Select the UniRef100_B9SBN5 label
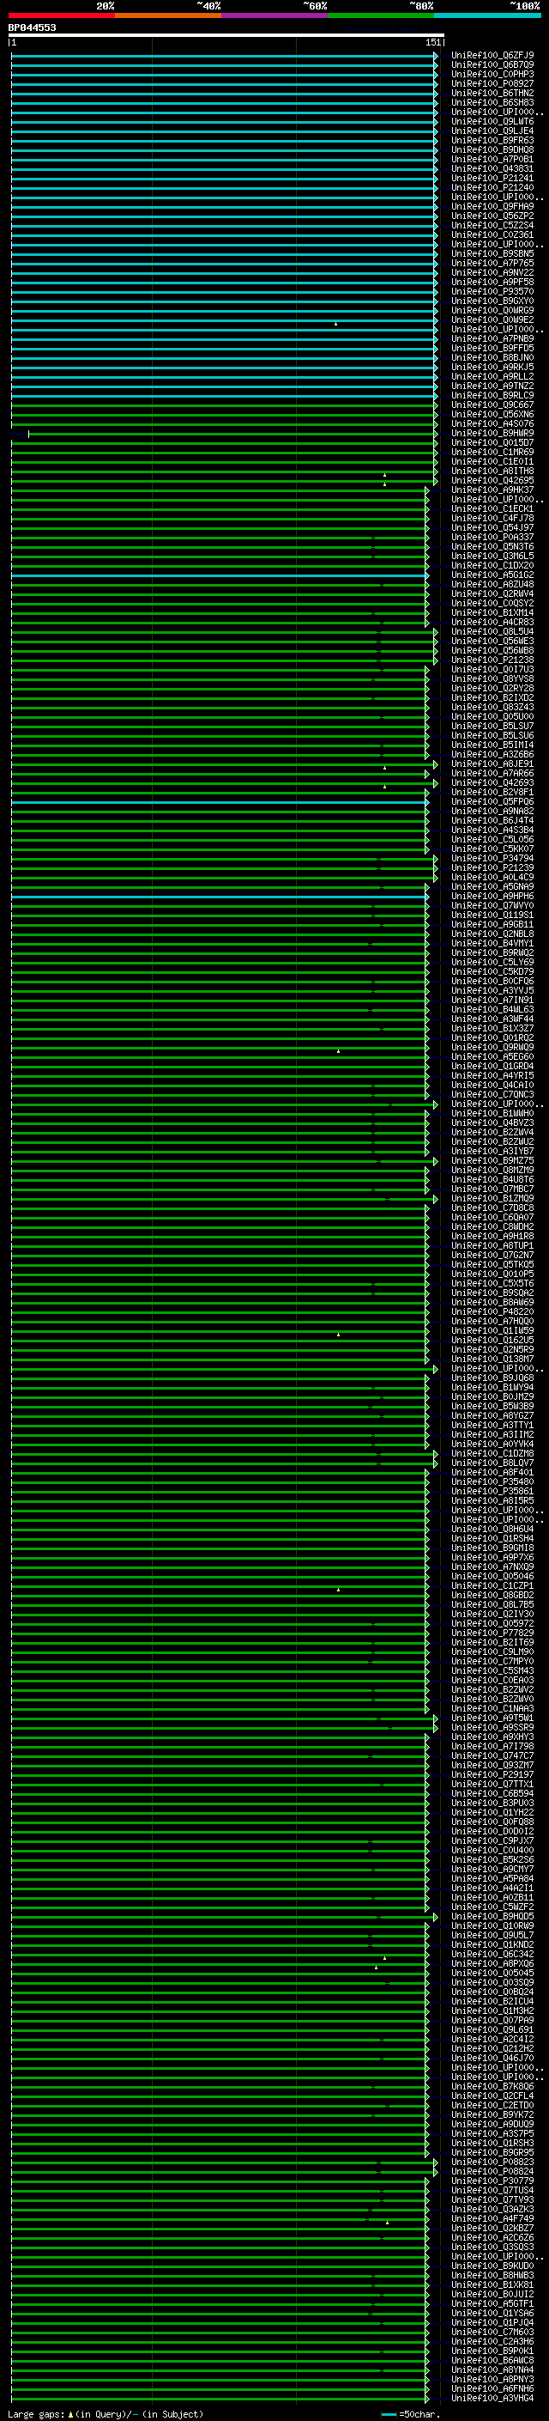The width and height of the screenshot is (549, 2421). click(x=492, y=253)
